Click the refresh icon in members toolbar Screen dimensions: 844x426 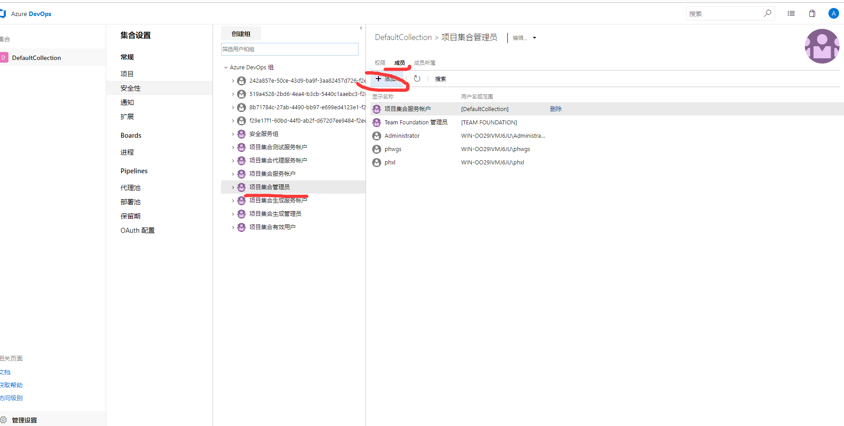point(417,79)
